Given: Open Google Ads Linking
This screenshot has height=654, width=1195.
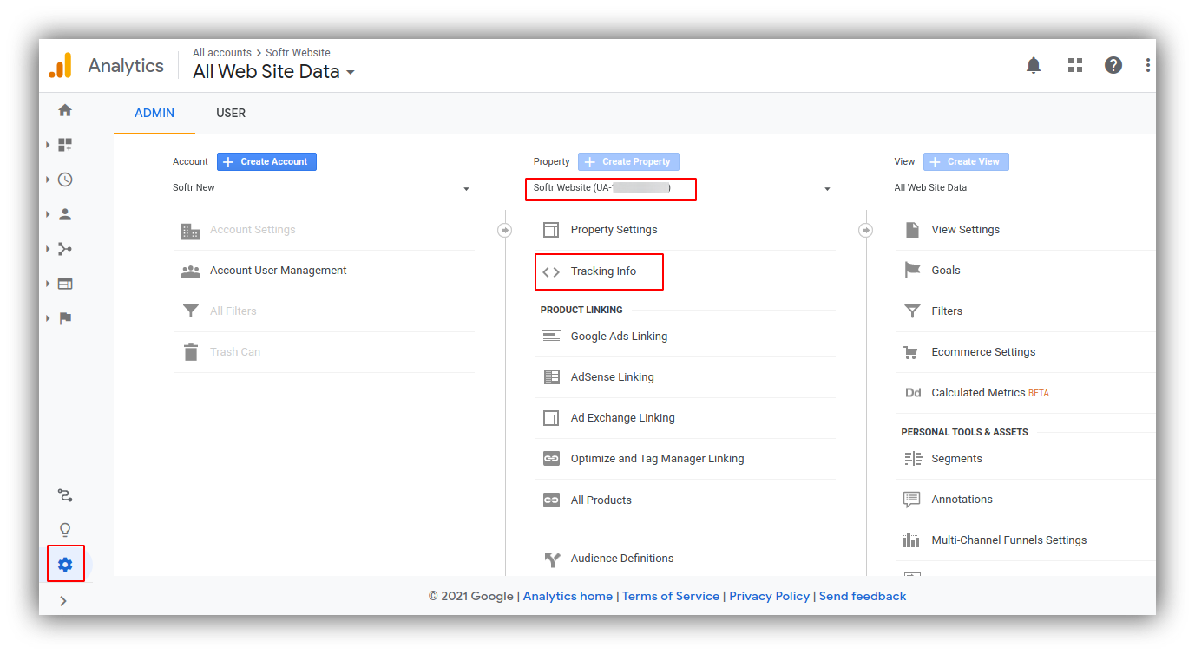Looking at the screenshot, I should [x=619, y=337].
